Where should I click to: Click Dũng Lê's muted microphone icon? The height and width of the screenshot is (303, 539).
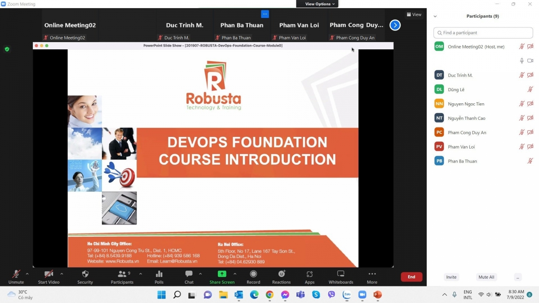(530, 90)
